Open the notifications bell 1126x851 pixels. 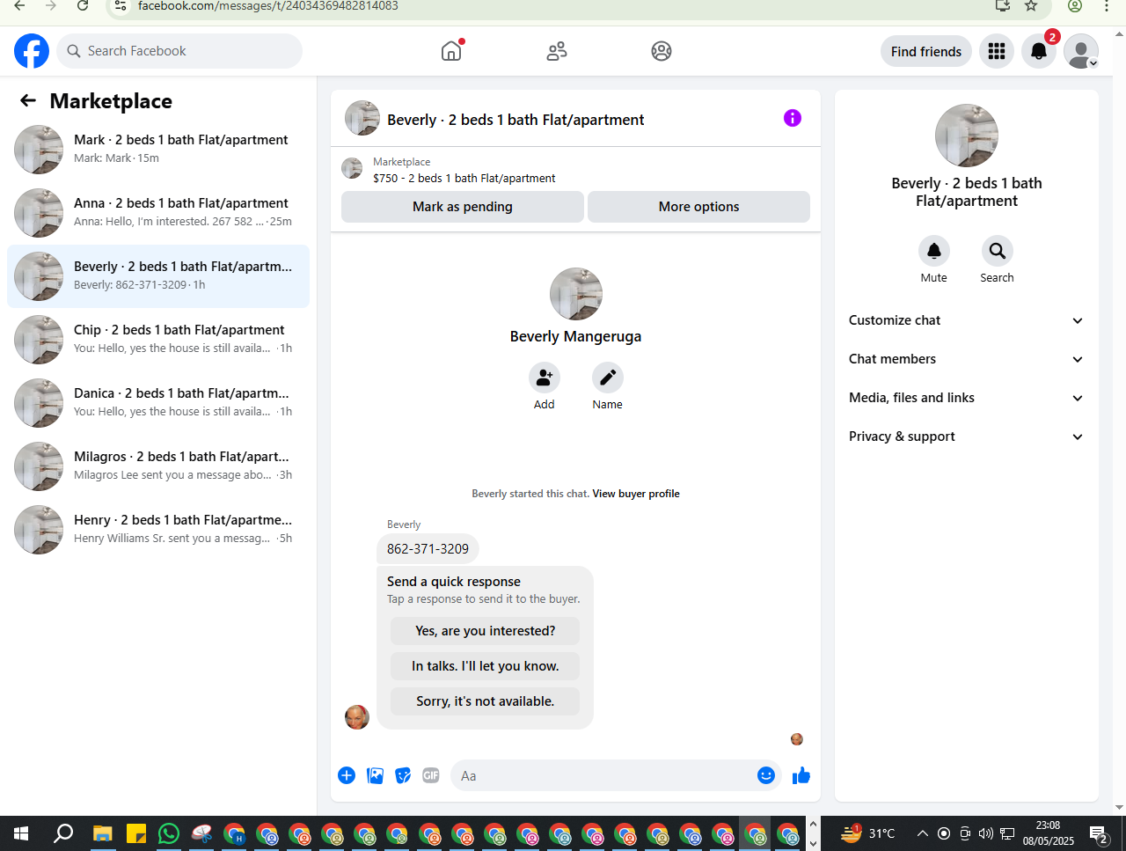coord(1039,51)
